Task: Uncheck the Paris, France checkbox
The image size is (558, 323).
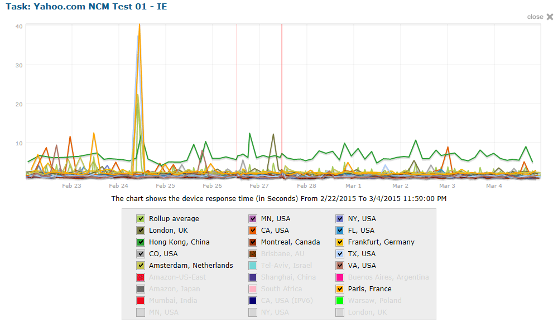Action: (x=340, y=289)
